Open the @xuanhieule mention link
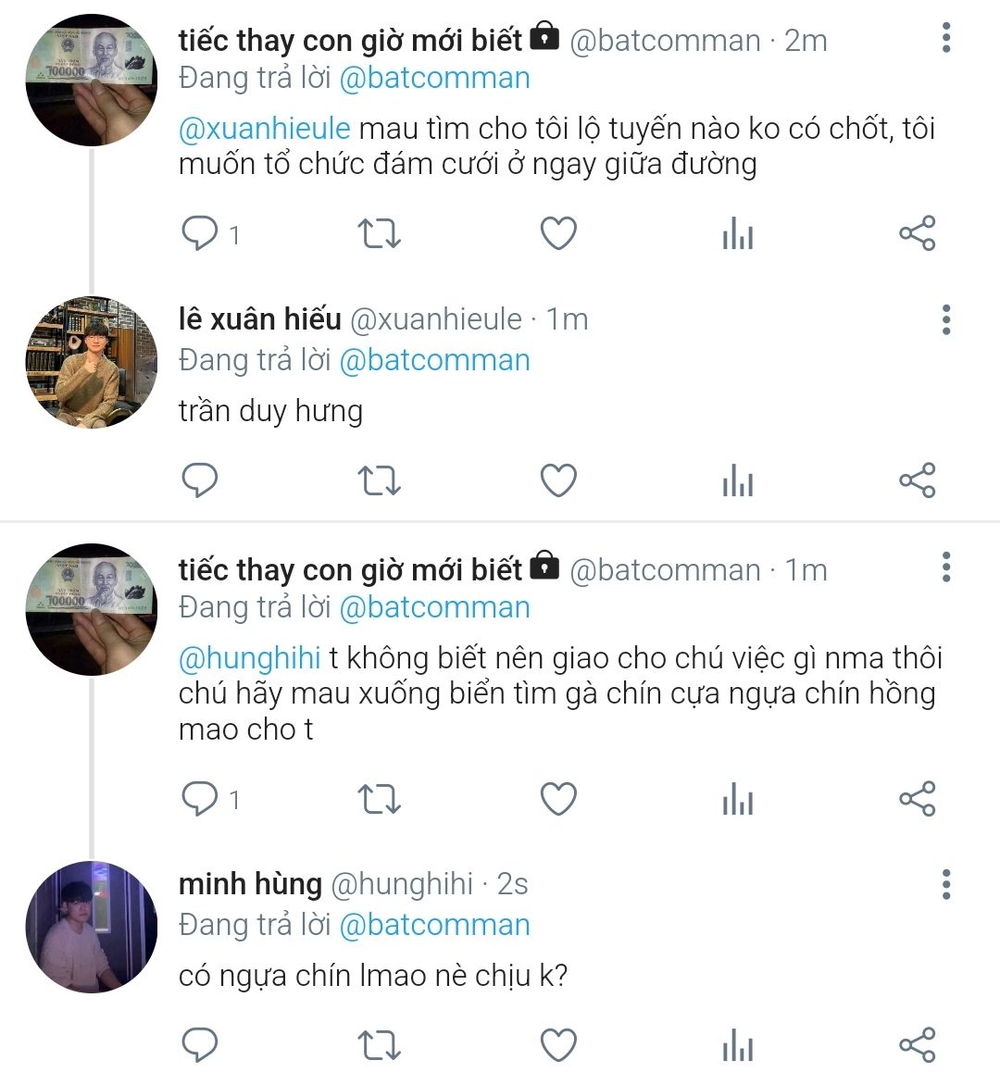1000x1085 pixels. tap(264, 128)
